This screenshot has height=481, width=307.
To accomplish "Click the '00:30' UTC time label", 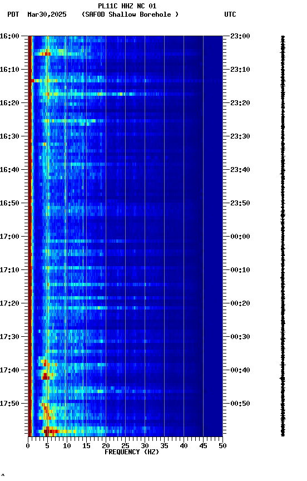I will [x=240, y=337].
